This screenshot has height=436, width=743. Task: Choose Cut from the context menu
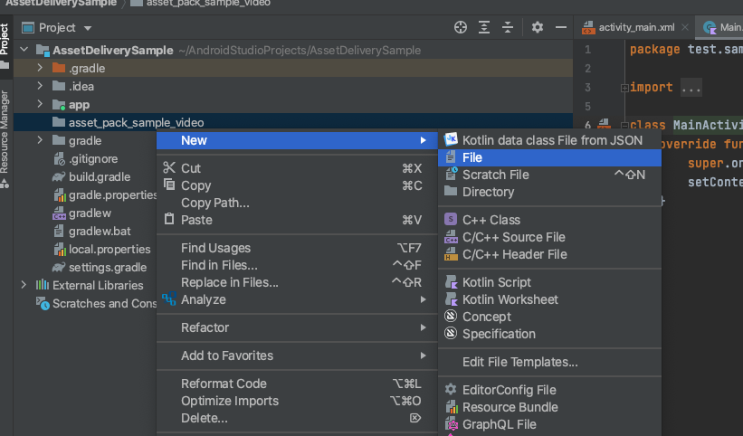tap(297, 168)
